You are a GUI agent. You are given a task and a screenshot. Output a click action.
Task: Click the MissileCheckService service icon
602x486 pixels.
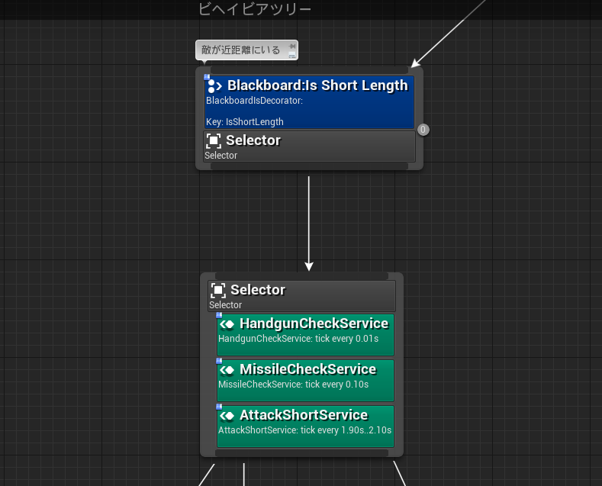click(x=227, y=369)
